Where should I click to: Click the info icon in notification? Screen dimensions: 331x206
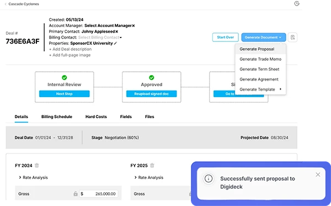(209, 178)
